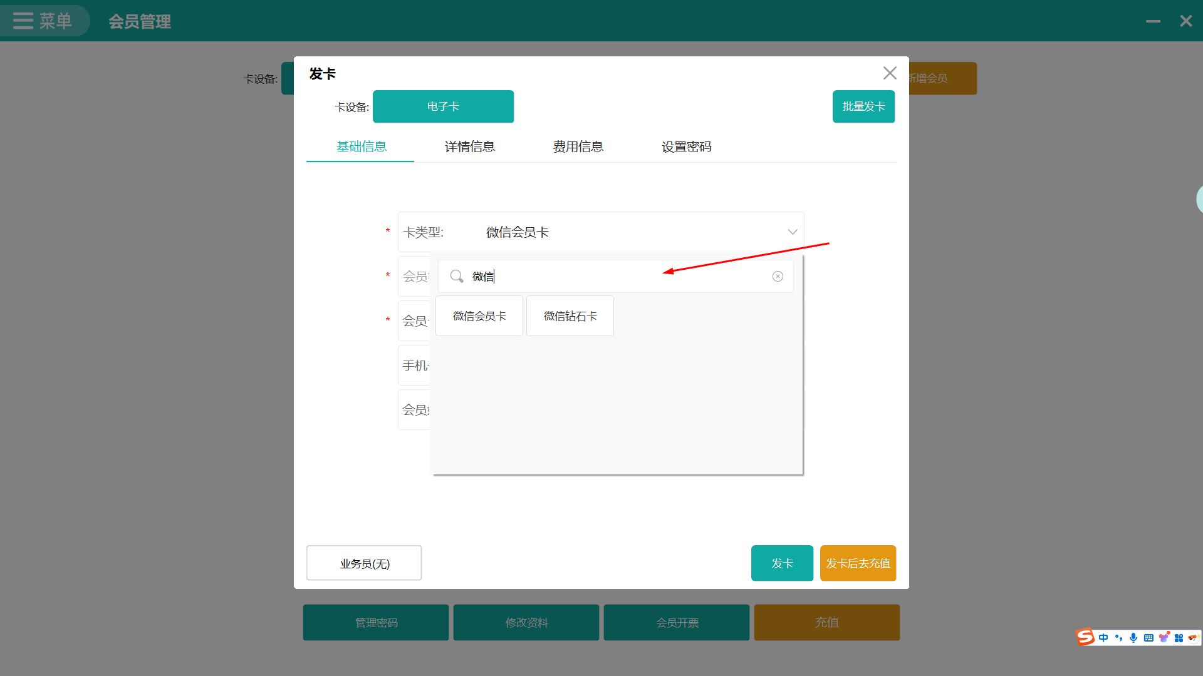Collapse the 卡类型 dropdown chevron
The height and width of the screenshot is (676, 1203).
click(792, 232)
